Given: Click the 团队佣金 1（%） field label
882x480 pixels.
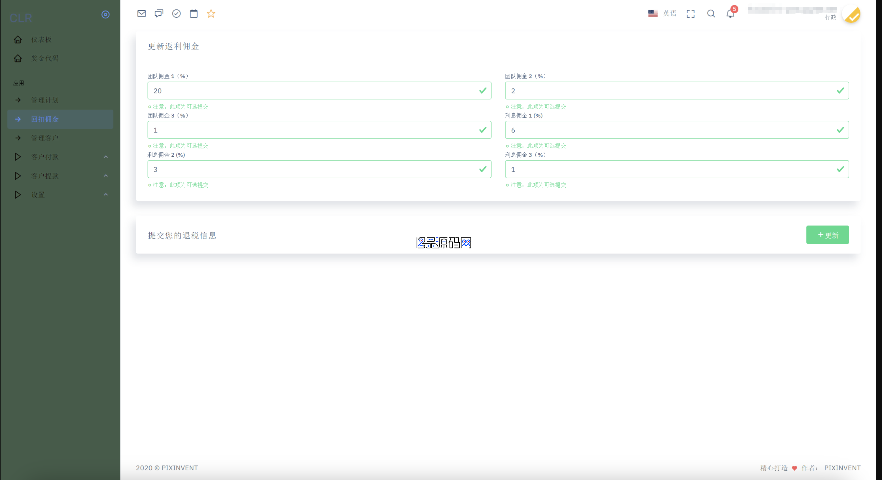Looking at the screenshot, I should (168, 76).
